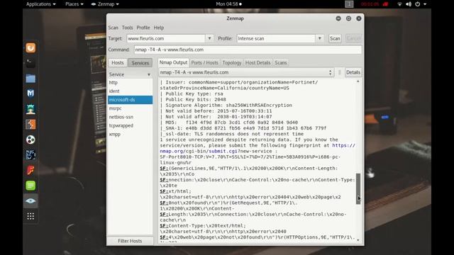Select the Nmap Output tab

tap(173, 62)
